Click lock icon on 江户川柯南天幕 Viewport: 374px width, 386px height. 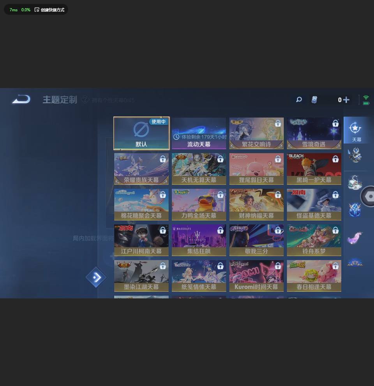[x=163, y=230]
